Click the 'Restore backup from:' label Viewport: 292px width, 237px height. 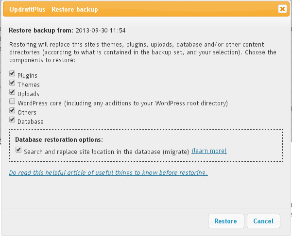pyautogui.click(x=41, y=30)
